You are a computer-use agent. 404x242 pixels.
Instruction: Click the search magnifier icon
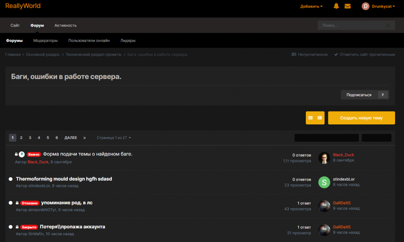pyautogui.click(x=388, y=25)
